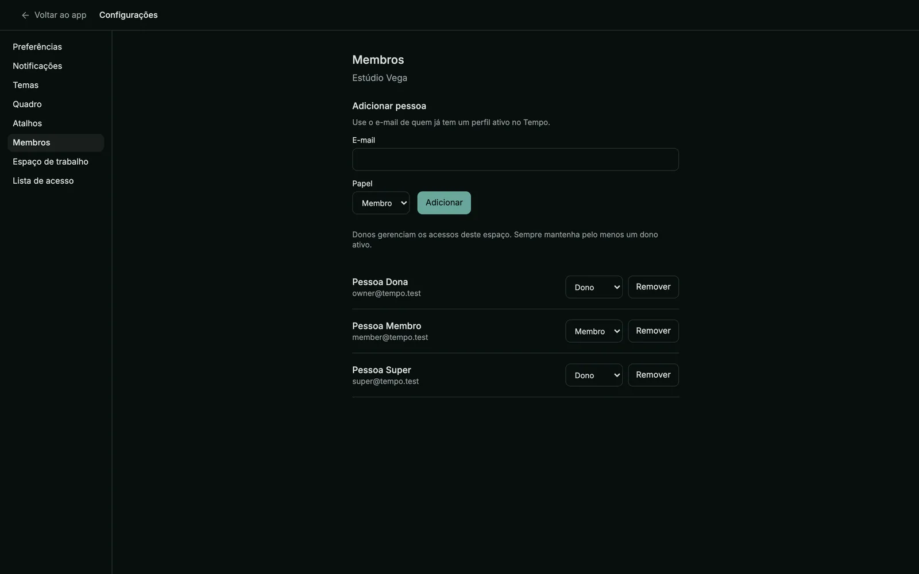
Task: Select Temas in the sidebar
Action: pyautogui.click(x=56, y=85)
